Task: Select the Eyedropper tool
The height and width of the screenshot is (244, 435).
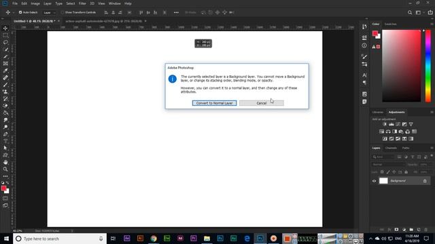Action: point(5,70)
